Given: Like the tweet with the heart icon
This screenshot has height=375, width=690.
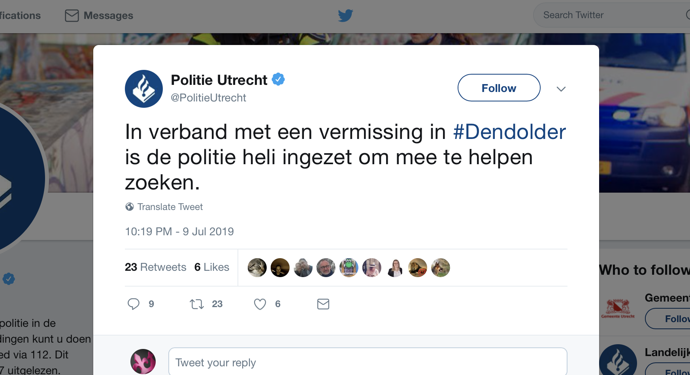Looking at the screenshot, I should point(260,304).
